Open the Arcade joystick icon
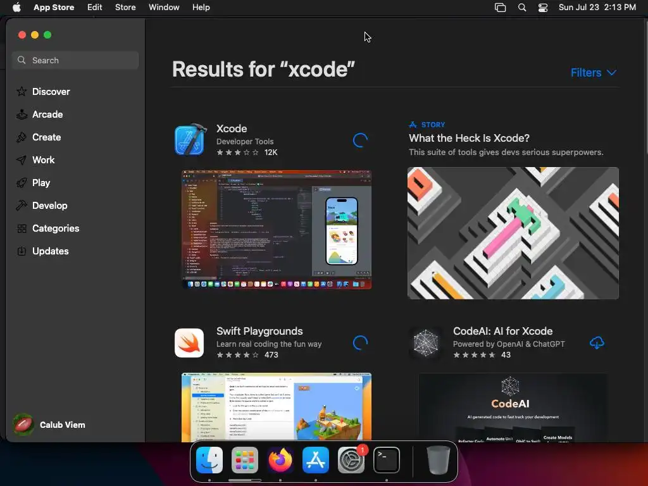This screenshot has height=486, width=648. pos(22,115)
